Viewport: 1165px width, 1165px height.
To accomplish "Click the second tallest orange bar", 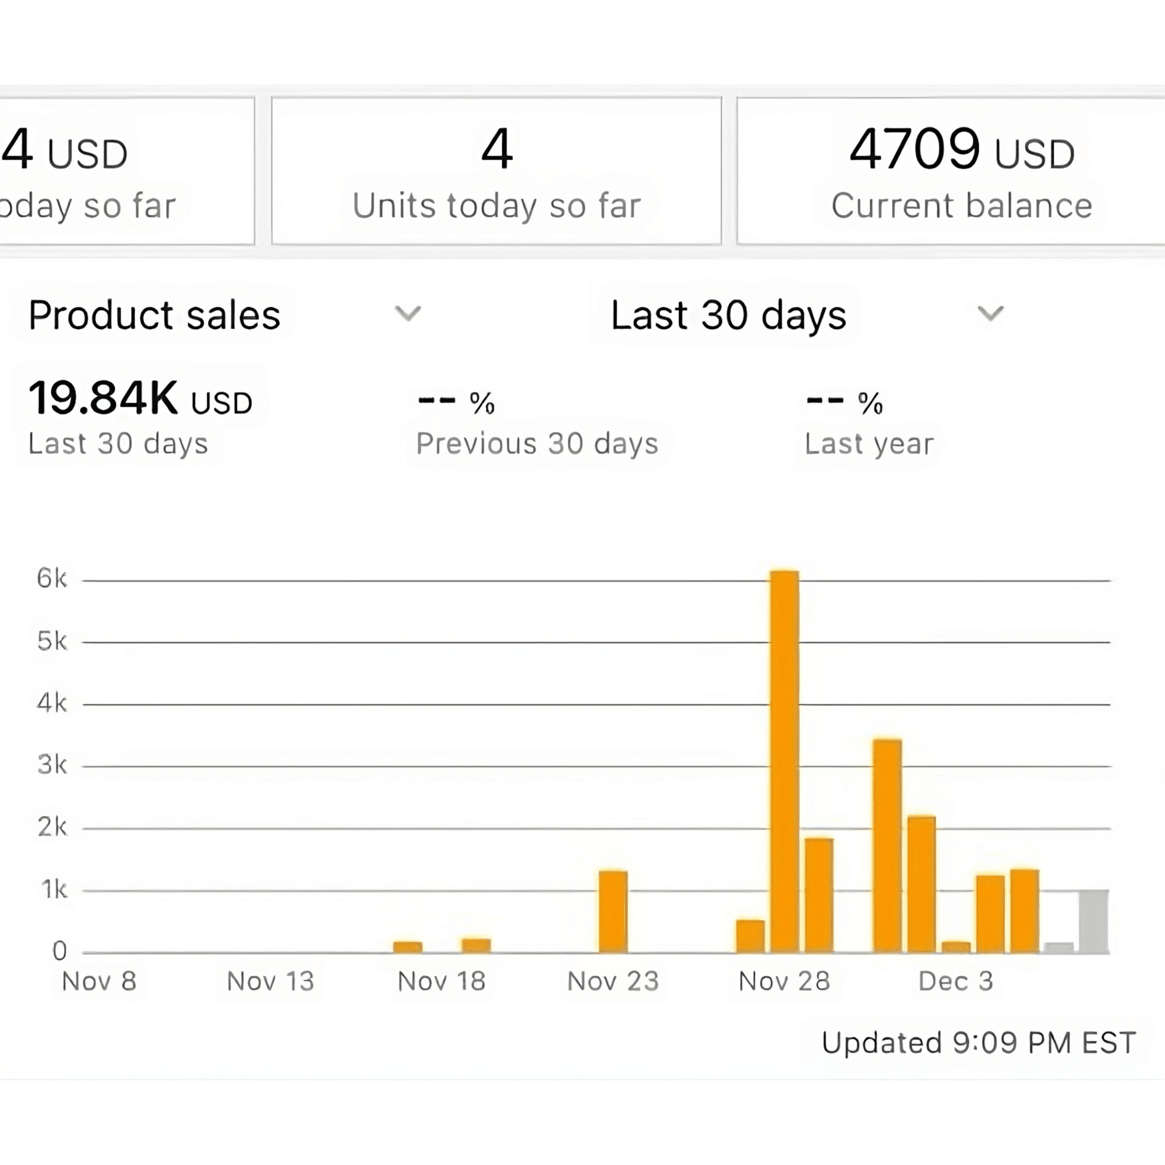I will coord(887,845).
